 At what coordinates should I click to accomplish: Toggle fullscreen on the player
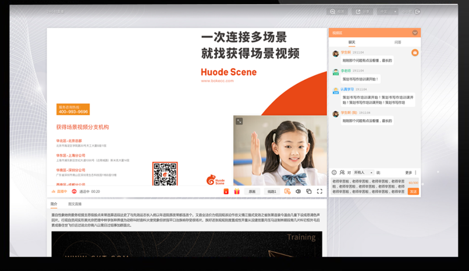pos(319,191)
